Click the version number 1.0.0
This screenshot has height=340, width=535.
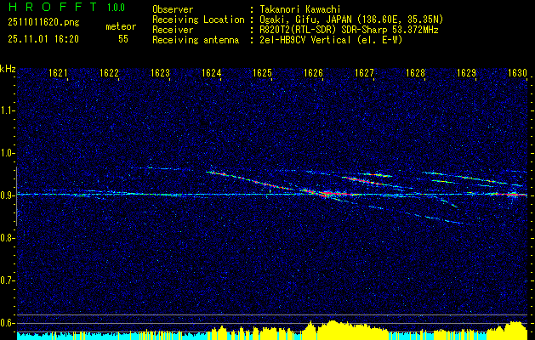(x=116, y=8)
